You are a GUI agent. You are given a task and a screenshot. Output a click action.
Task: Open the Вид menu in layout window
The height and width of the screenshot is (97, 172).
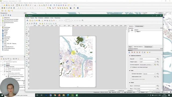(x=36, y=18)
